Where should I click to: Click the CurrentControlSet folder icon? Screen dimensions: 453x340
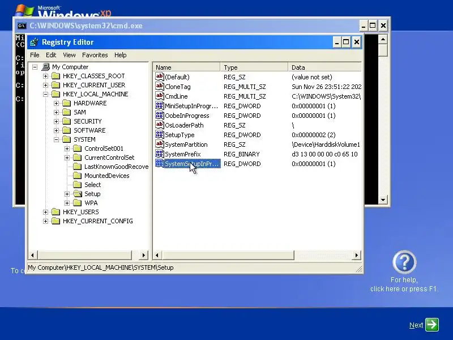[78, 158]
